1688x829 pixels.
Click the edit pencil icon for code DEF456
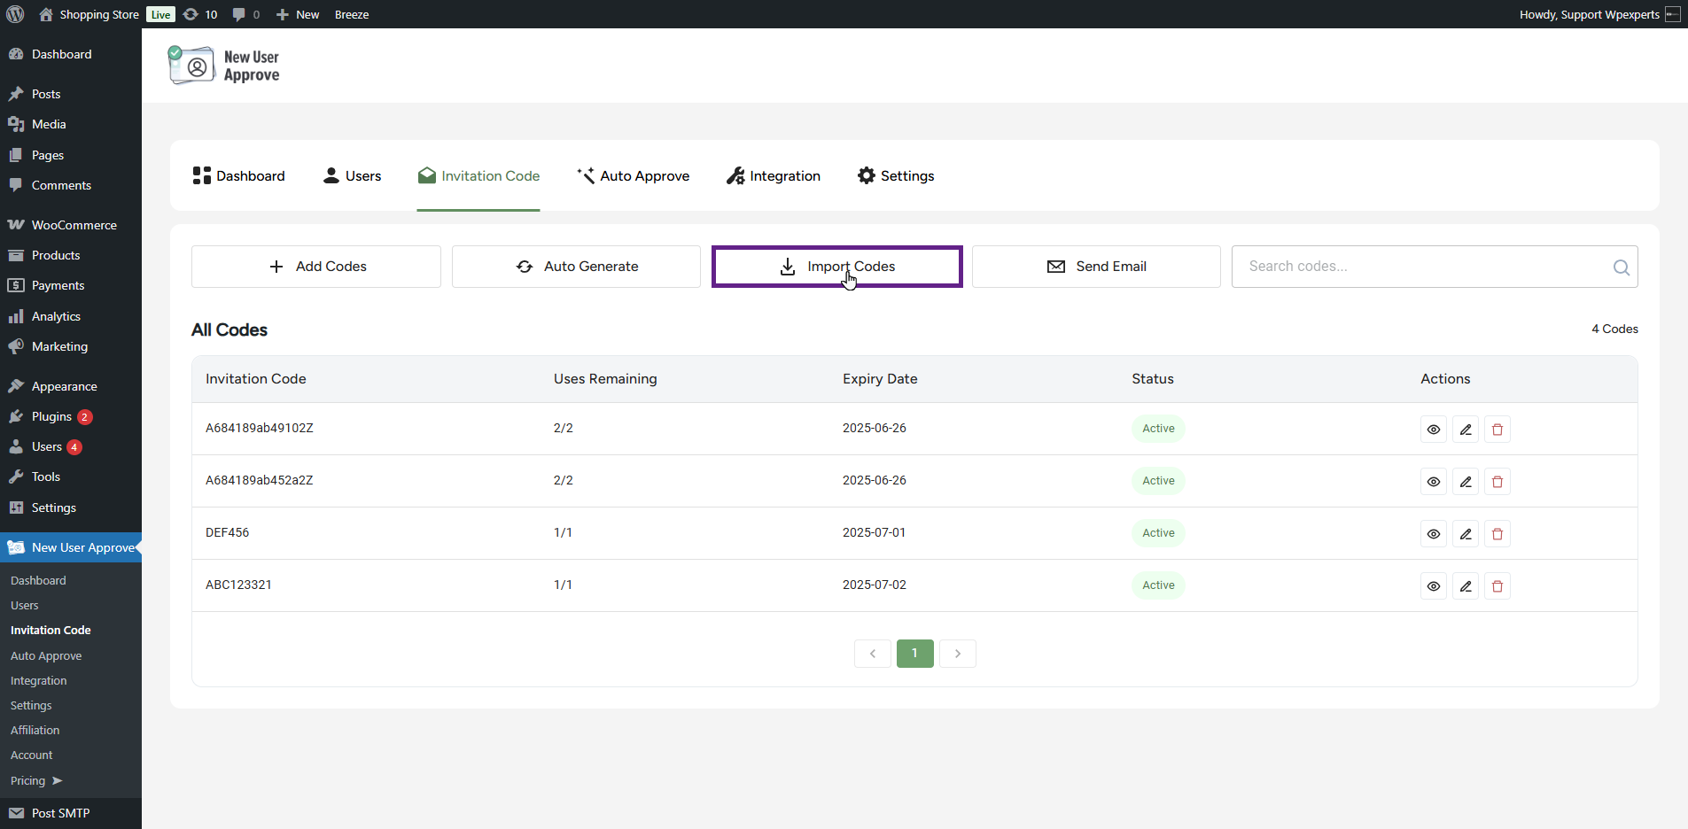[x=1466, y=534]
